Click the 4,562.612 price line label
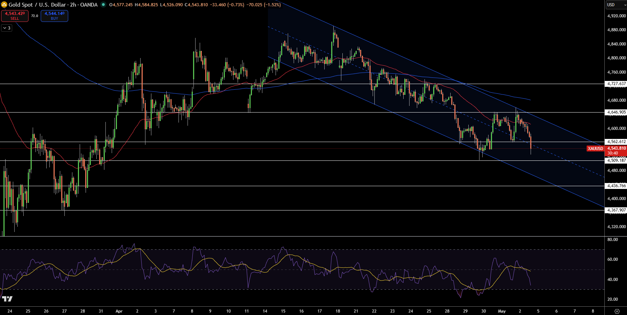The image size is (627, 315). coord(616,142)
